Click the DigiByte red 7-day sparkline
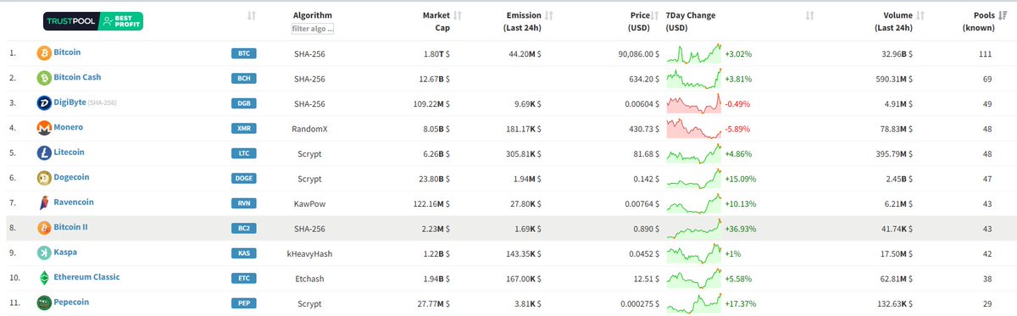 point(694,103)
